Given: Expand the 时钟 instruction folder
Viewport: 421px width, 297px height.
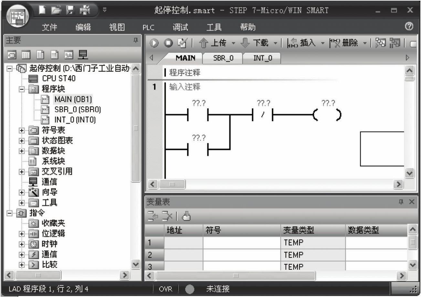Looking at the screenshot, I should tap(22, 244).
